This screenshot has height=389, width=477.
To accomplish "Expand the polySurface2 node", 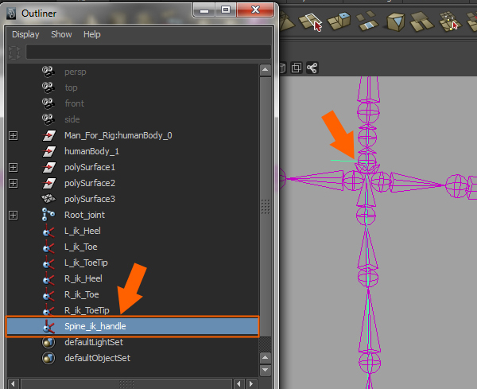I will [x=13, y=183].
